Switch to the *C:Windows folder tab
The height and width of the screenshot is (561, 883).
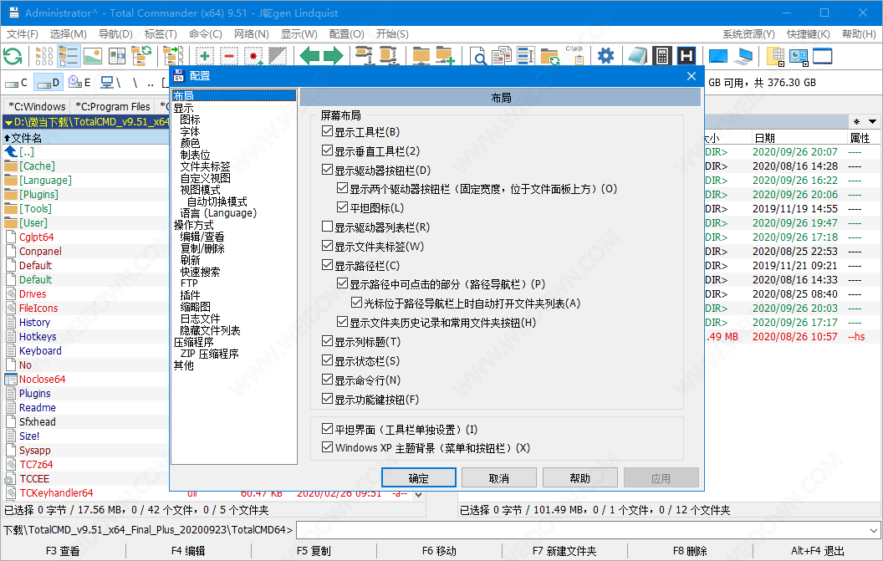point(37,106)
